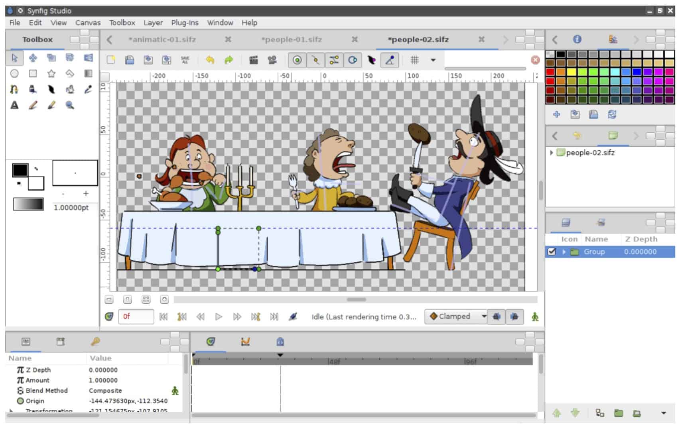Select the Gradient tool
The image size is (682, 436).
[x=88, y=74]
